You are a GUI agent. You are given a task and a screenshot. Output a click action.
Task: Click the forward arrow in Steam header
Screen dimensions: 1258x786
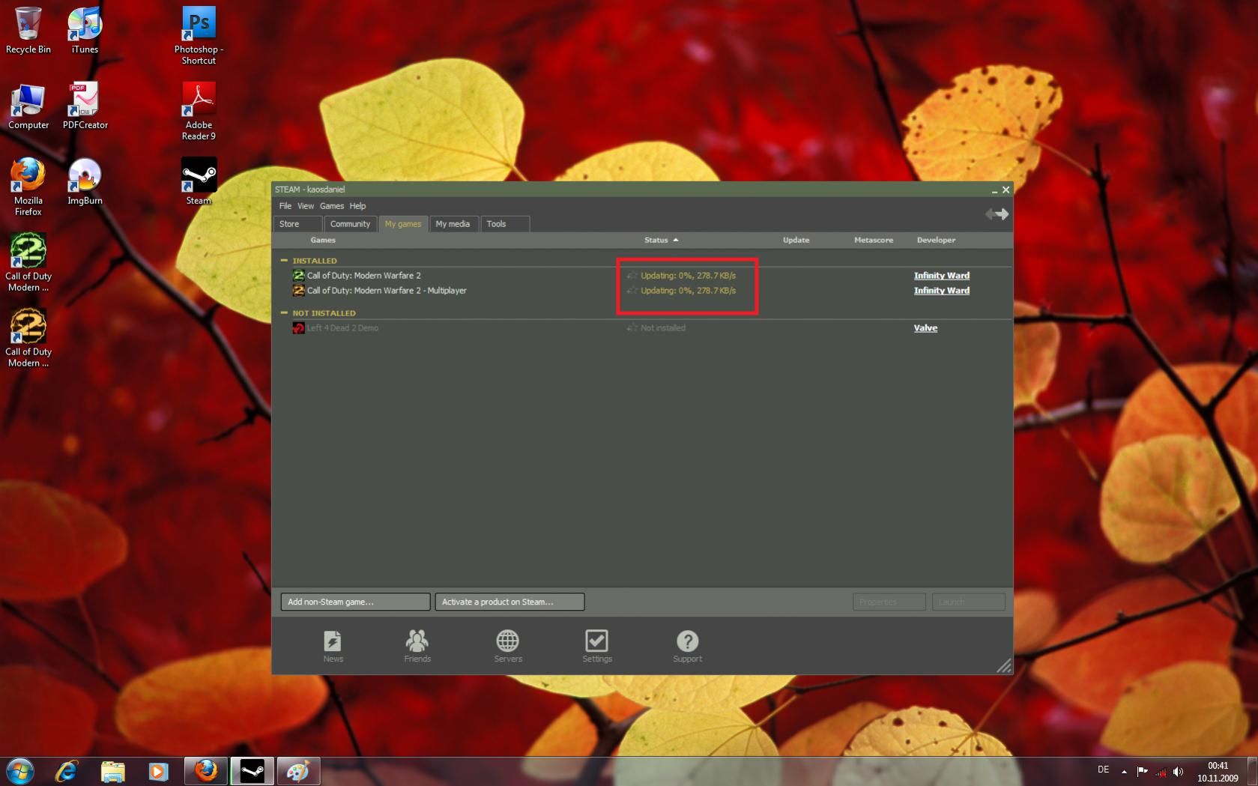click(1003, 214)
